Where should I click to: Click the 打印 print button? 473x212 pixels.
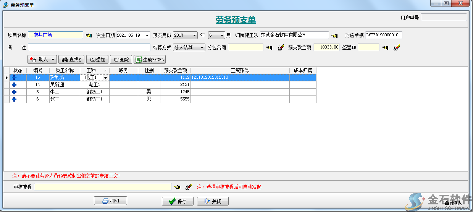(x=110, y=201)
